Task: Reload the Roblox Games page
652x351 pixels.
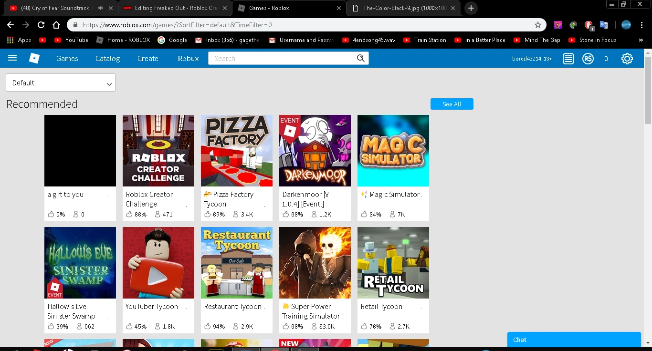Action: coord(41,25)
